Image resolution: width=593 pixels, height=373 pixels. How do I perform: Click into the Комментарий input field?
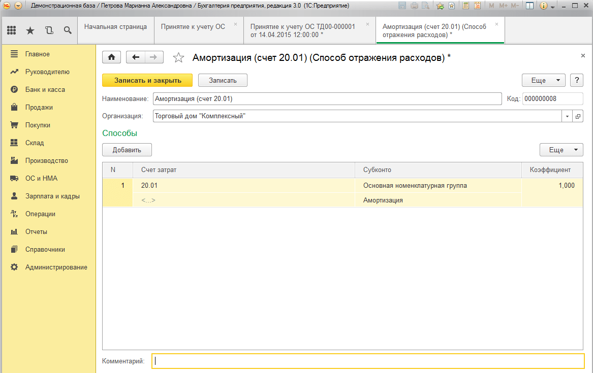[368, 361]
